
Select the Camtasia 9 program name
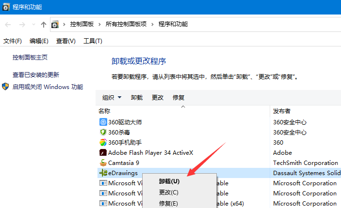[x=124, y=163]
